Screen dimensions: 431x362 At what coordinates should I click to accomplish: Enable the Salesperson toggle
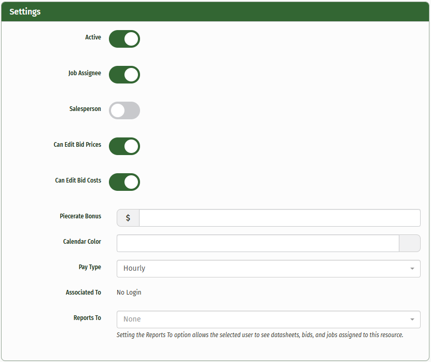(124, 110)
